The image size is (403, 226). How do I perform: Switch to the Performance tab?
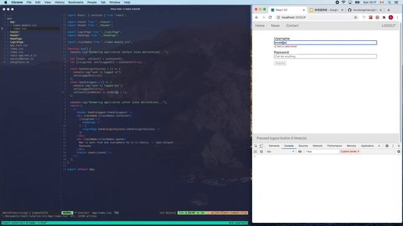pyautogui.click(x=334, y=146)
